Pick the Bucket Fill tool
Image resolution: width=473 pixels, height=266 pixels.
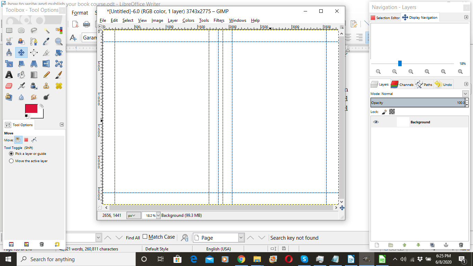point(21,75)
